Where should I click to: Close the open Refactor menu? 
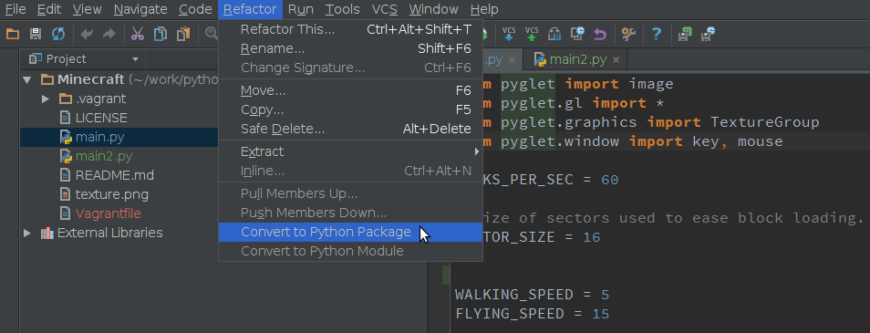(250, 9)
